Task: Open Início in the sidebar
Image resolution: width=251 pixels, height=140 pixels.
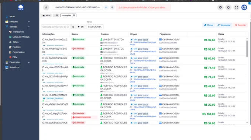Action: click(x=12, y=17)
